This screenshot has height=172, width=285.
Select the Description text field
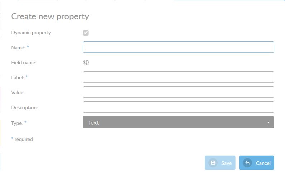click(x=178, y=107)
